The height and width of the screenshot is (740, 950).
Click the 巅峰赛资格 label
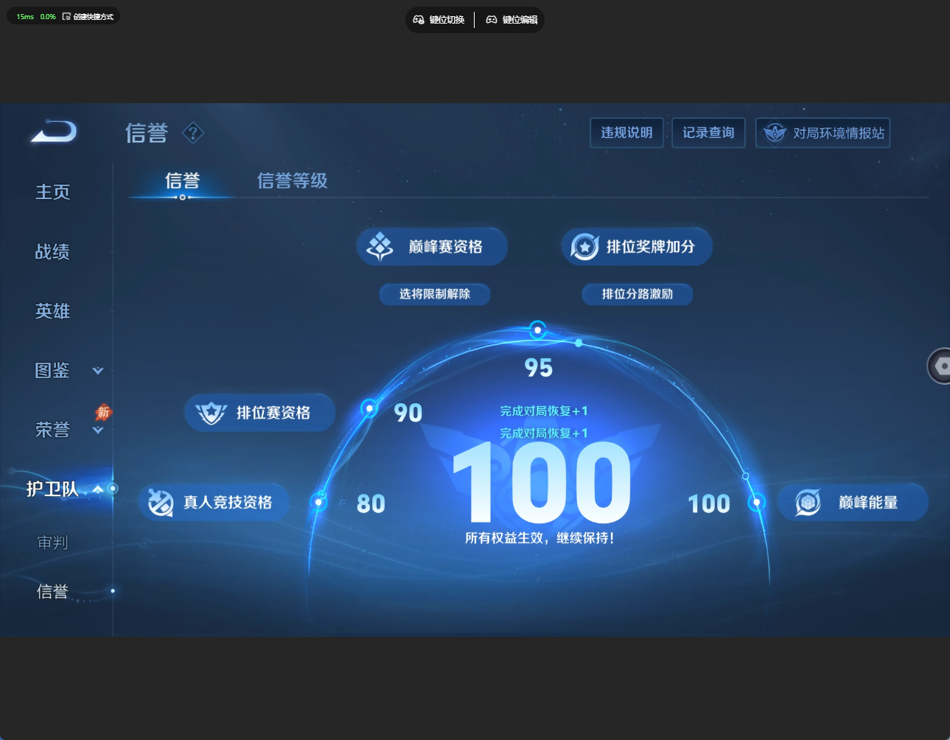pos(445,247)
